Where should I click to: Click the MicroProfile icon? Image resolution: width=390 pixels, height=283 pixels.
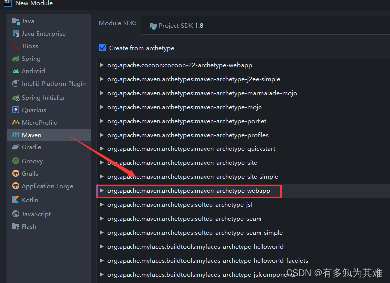tap(16, 122)
